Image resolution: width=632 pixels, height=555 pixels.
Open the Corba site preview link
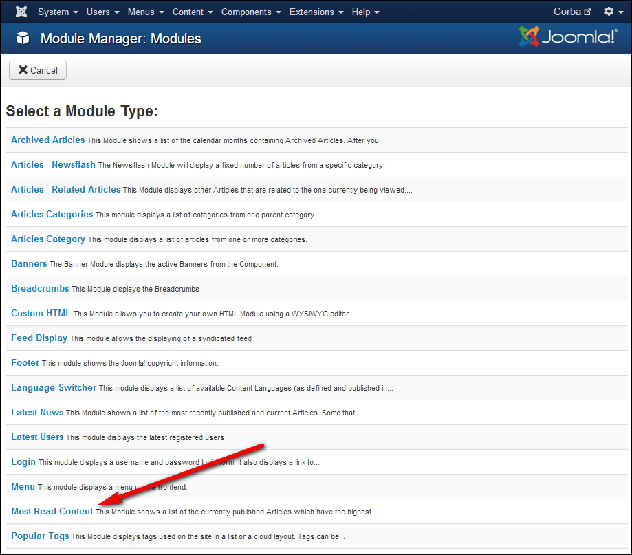pyautogui.click(x=571, y=12)
